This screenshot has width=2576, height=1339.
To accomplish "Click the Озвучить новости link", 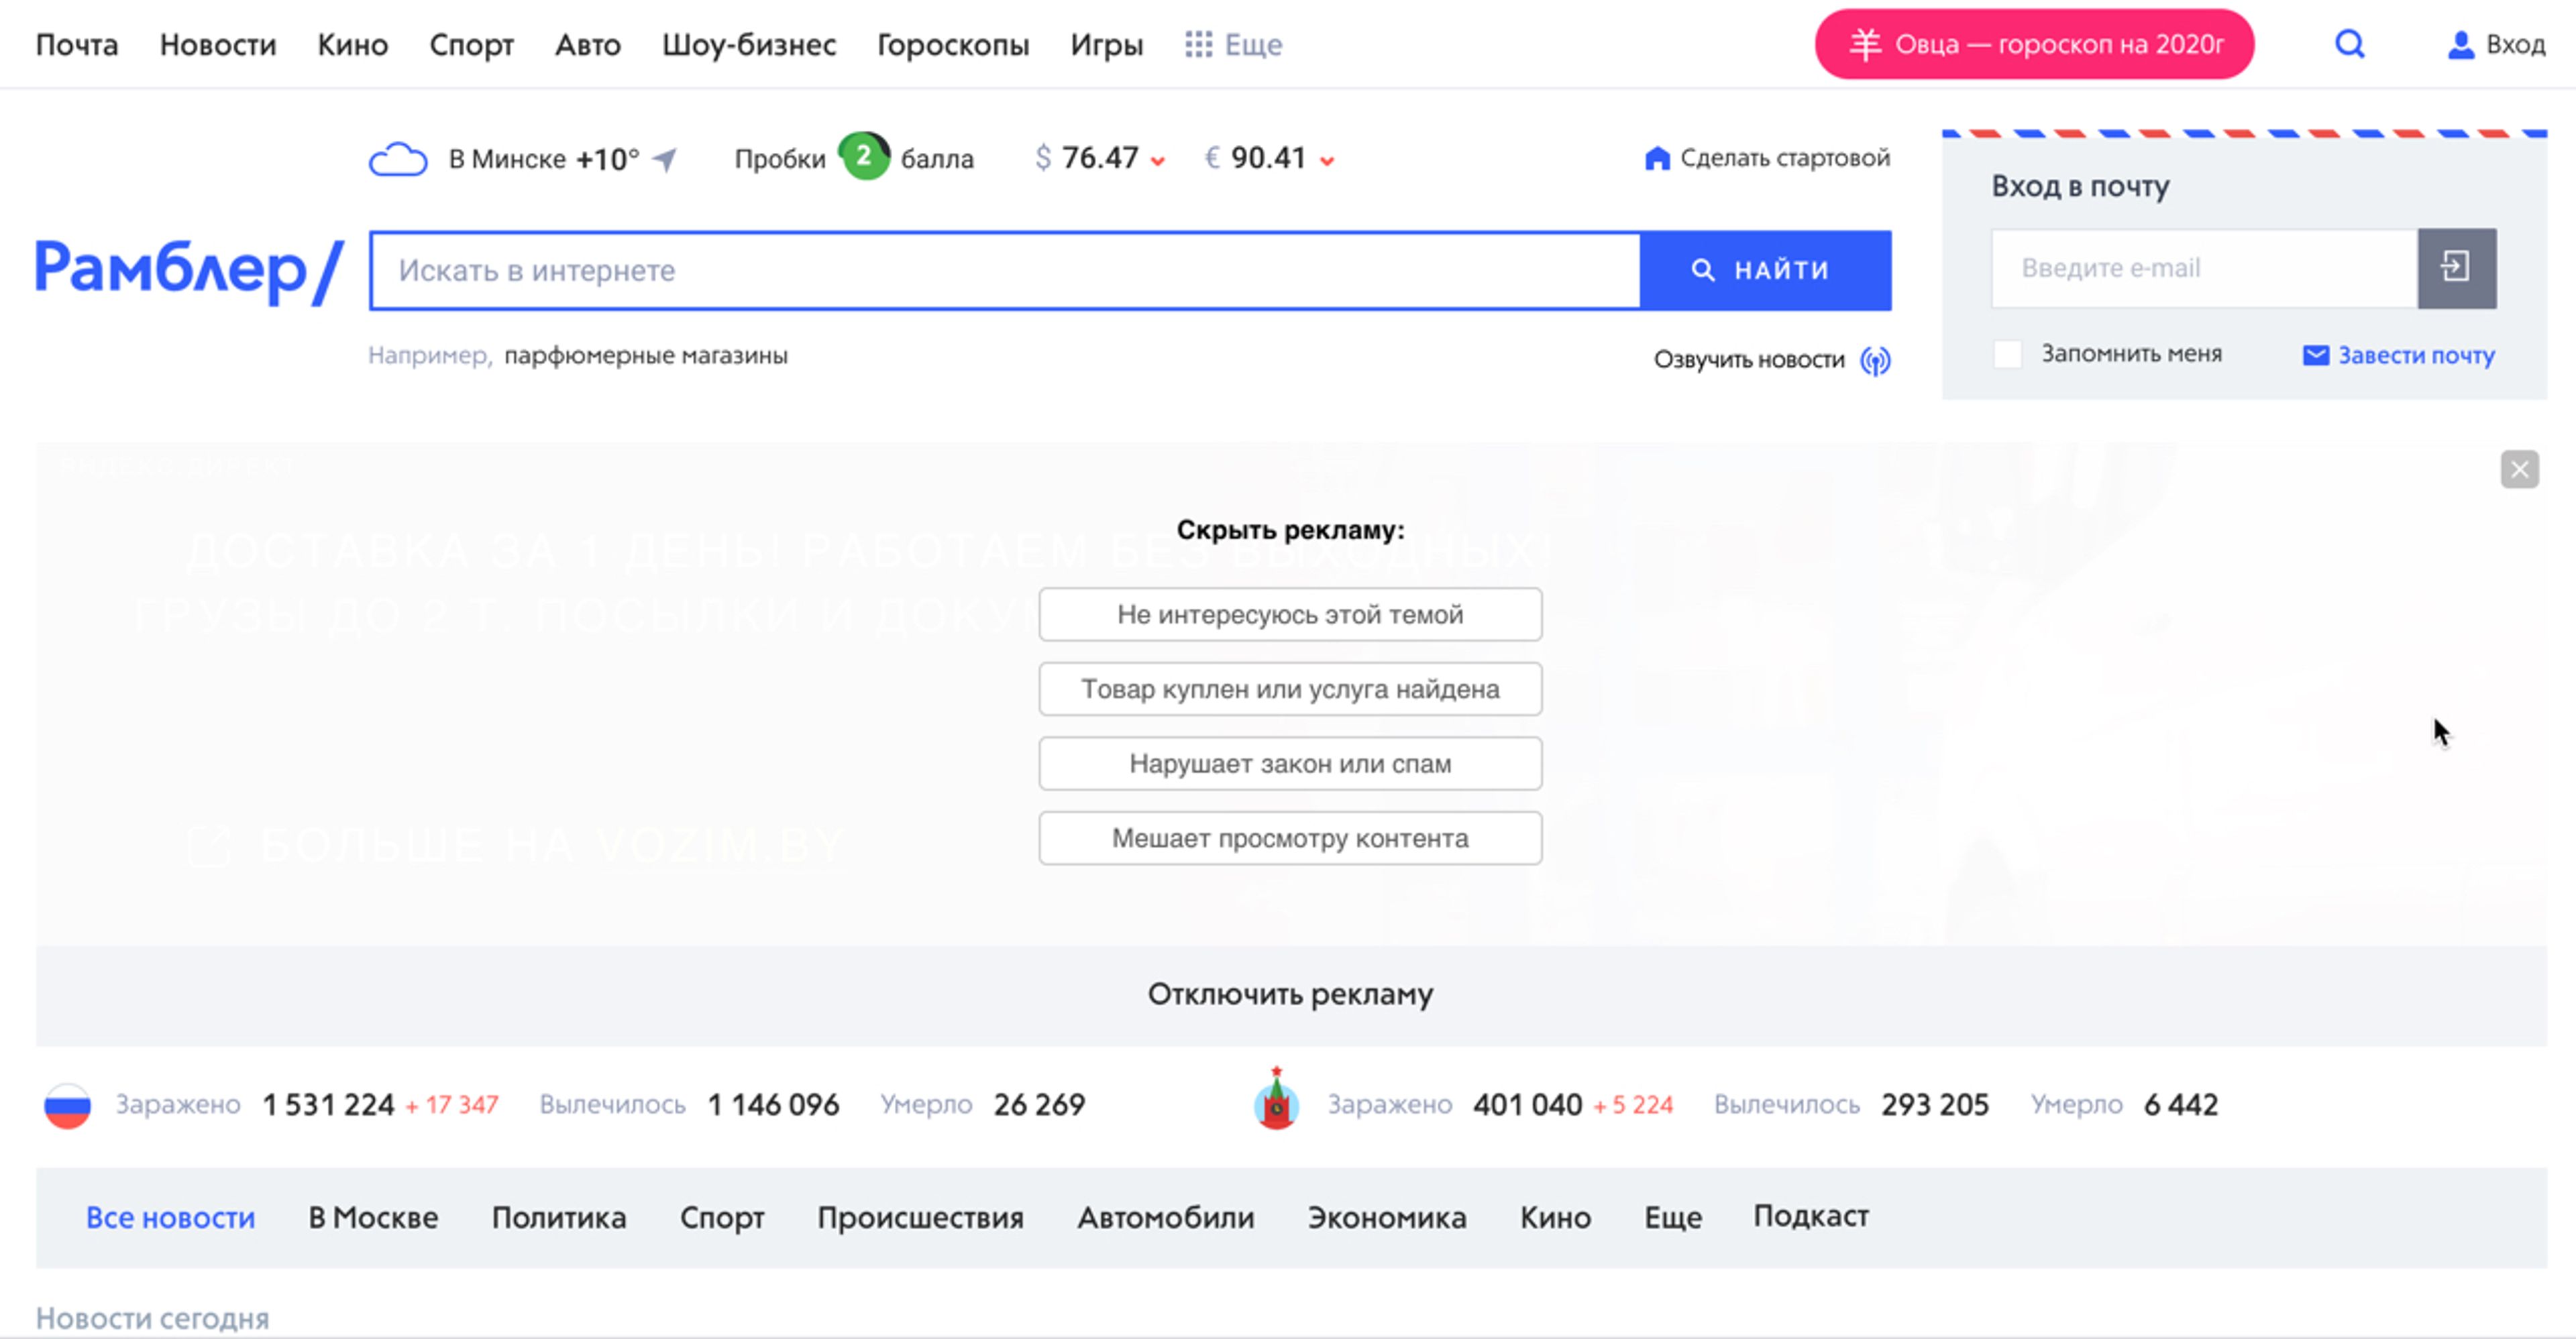I will [1749, 360].
